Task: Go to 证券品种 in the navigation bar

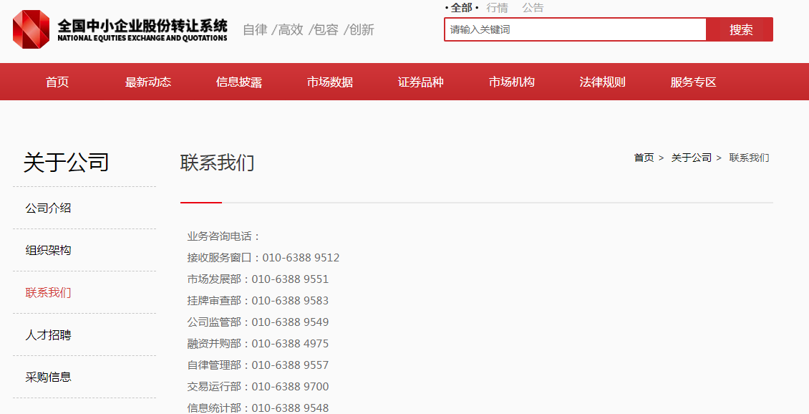Action: tap(421, 82)
